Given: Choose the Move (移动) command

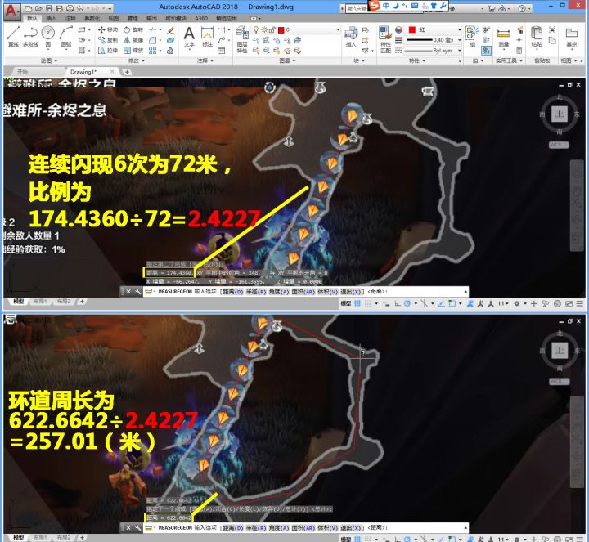Looking at the screenshot, I should coord(108,29).
